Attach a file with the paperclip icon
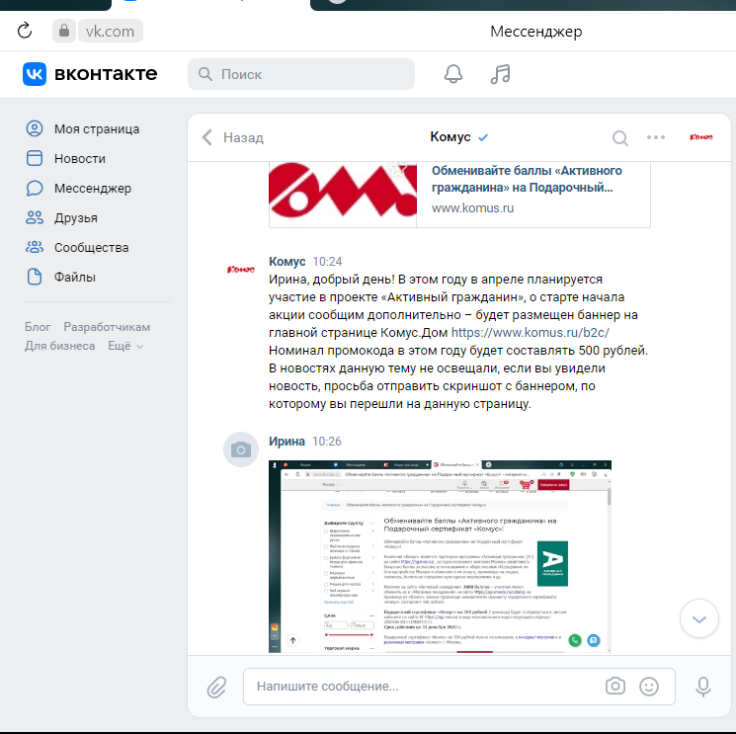 pyautogui.click(x=216, y=687)
